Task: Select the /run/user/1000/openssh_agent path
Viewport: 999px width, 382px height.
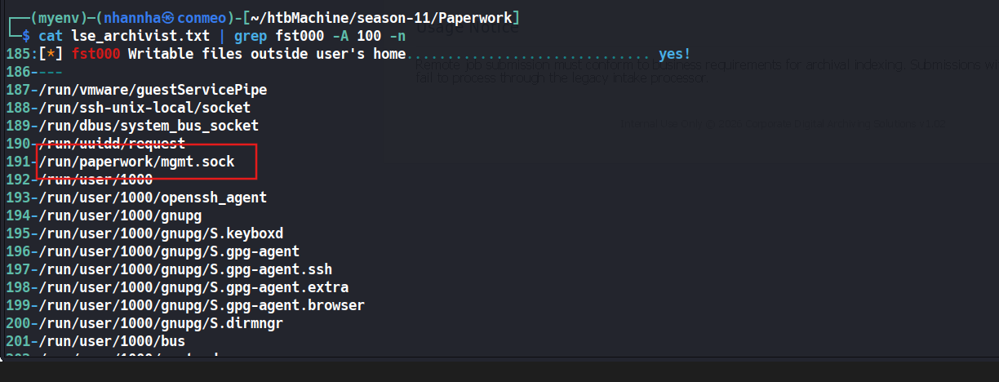Action: tap(153, 198)
